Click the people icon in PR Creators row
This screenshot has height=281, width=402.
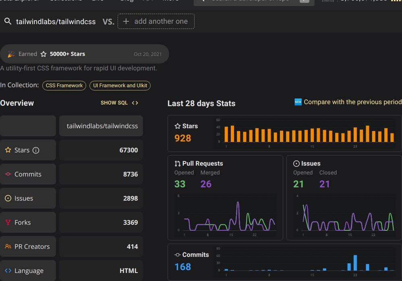pyautogui.click(x=8, y=246)
